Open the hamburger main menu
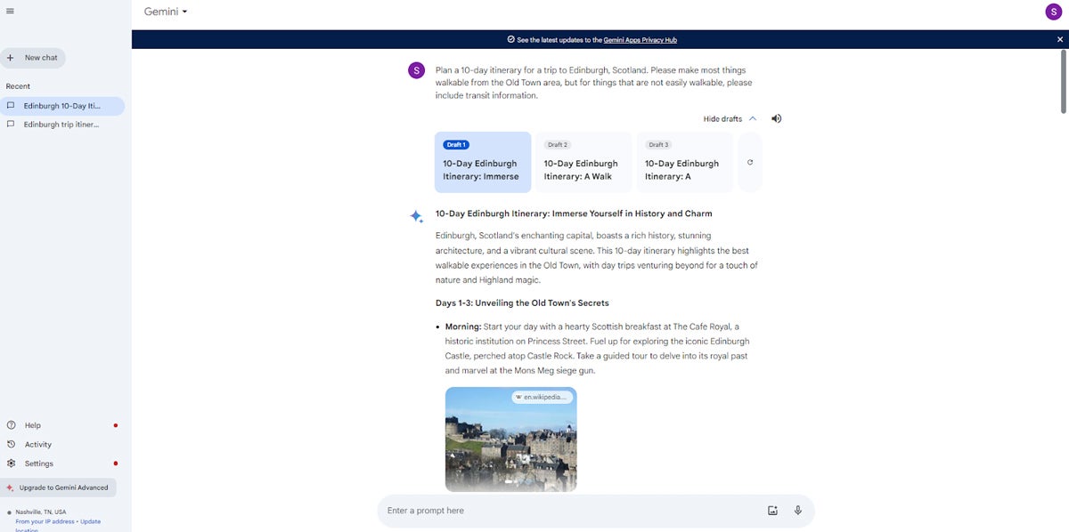 coord(9,11)
